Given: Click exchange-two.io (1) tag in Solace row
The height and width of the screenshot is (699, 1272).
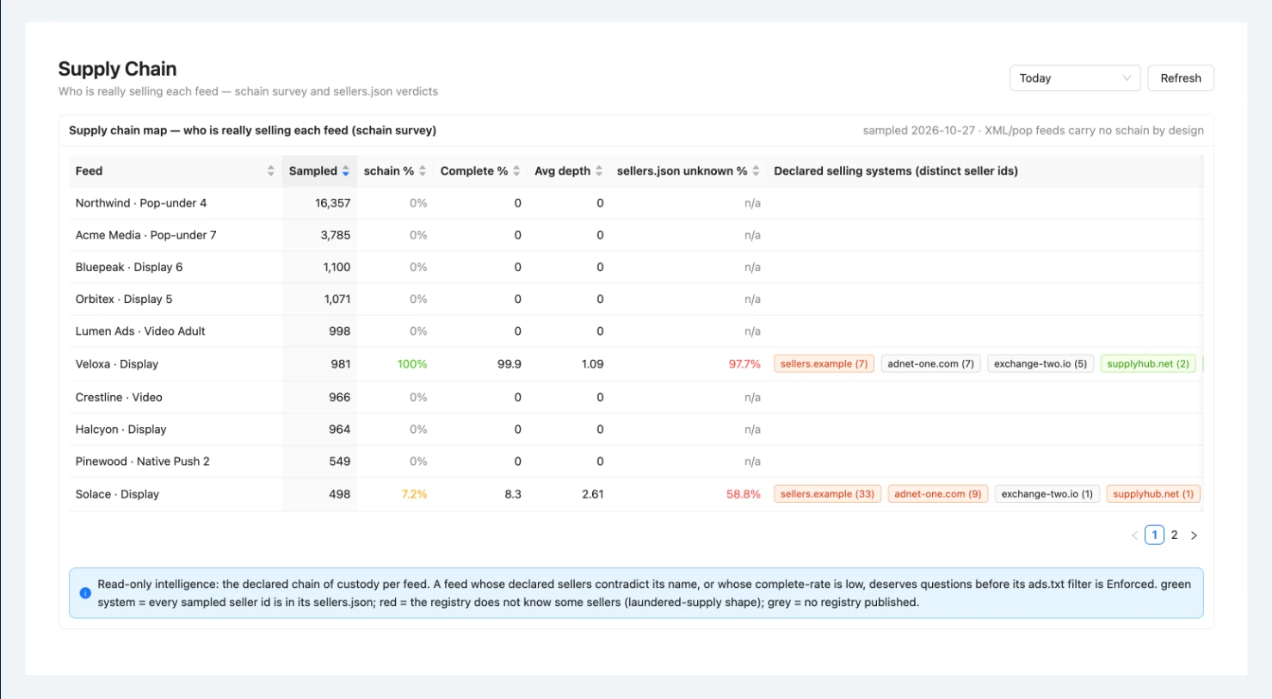Looking at the screenshot, I should pos(1046,494).
